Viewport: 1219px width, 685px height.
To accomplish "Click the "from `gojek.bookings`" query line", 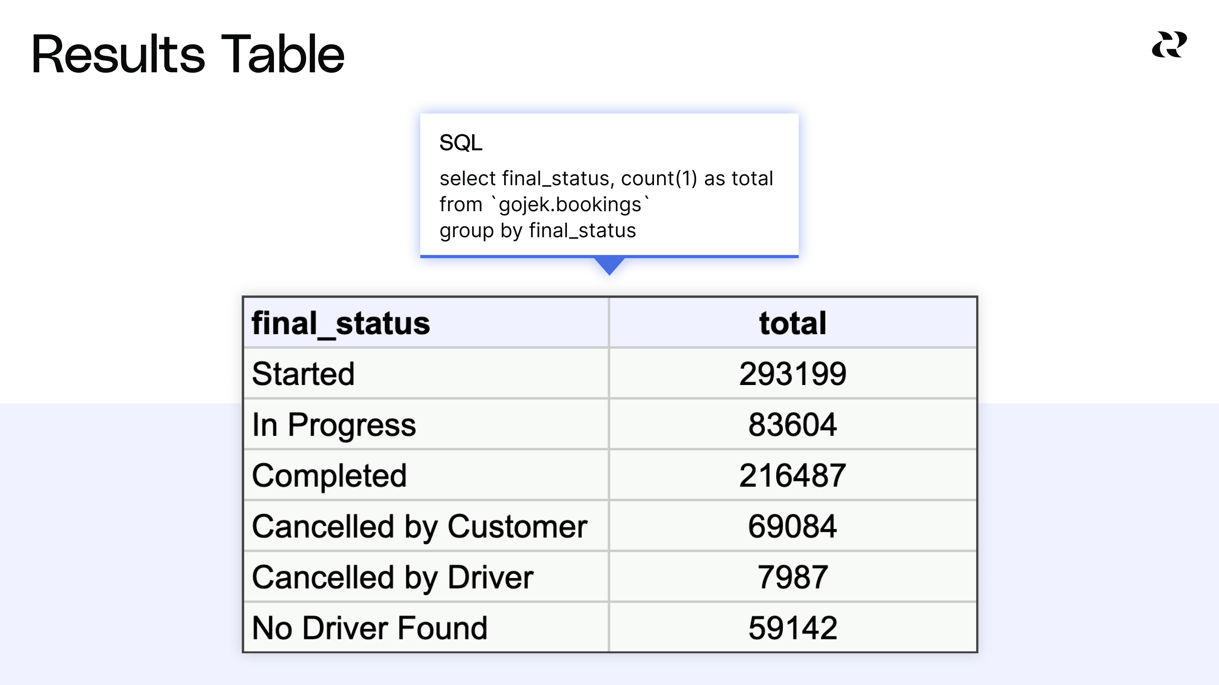I will [544, 205].
